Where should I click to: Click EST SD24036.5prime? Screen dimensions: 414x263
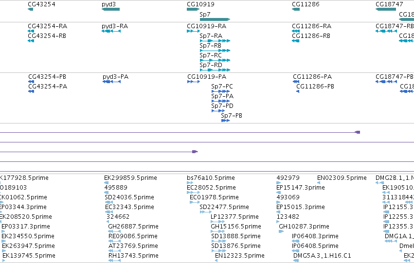(x=129, y=197)
